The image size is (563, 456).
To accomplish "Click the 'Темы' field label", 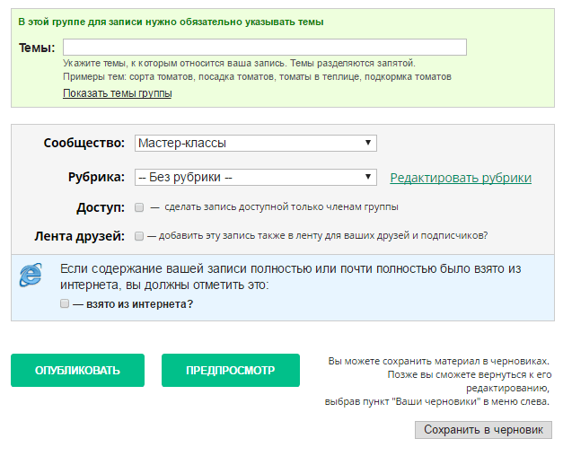I will 37,48.
